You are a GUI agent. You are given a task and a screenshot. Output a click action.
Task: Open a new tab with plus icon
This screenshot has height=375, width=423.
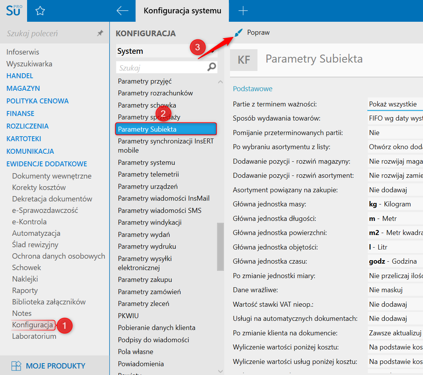coord(243,11)
